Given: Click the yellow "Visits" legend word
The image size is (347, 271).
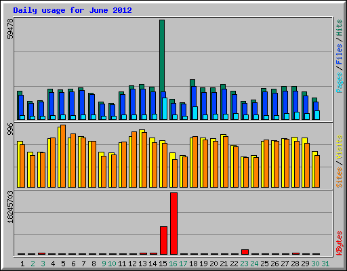Looking at the screenshot, I should [339, 147].
